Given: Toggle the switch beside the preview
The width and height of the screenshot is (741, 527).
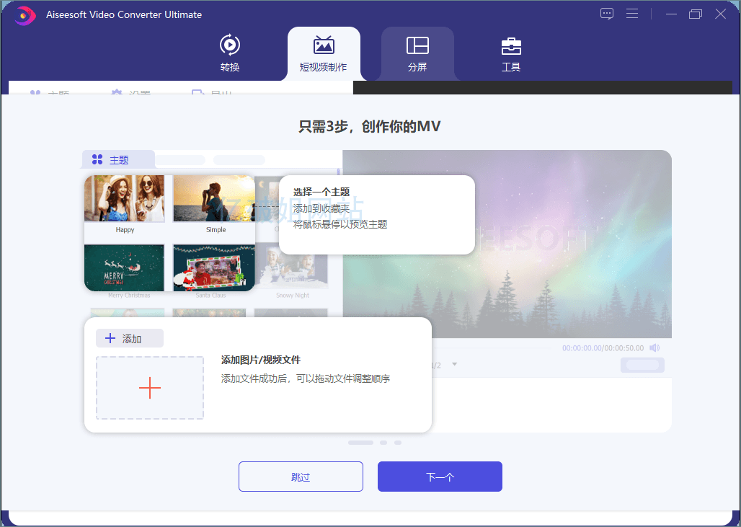Looking at the screenshot, I should pyautogui.click(x=641, y=365).
